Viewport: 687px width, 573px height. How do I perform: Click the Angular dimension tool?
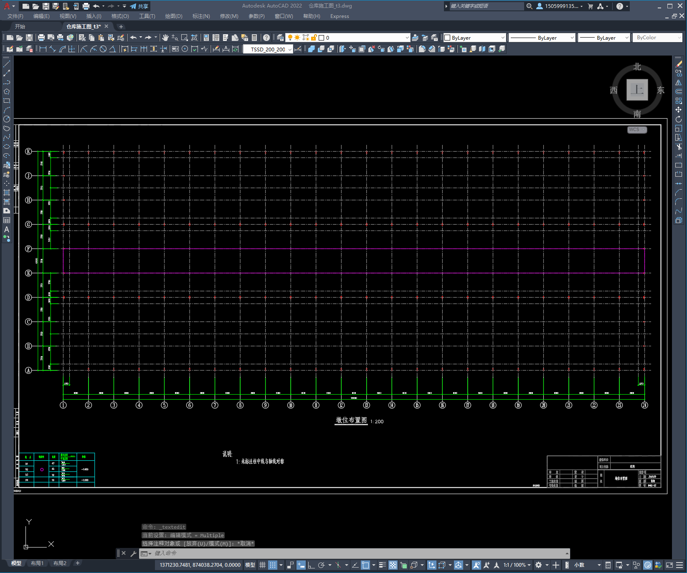pos(113,49)
